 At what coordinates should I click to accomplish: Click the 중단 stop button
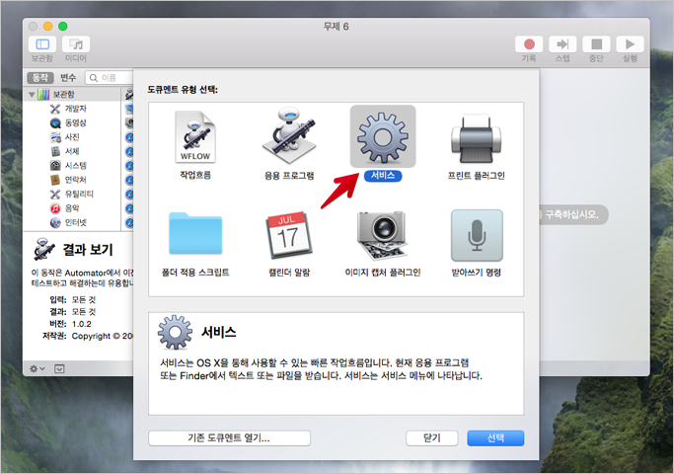[x=596, y=44]
